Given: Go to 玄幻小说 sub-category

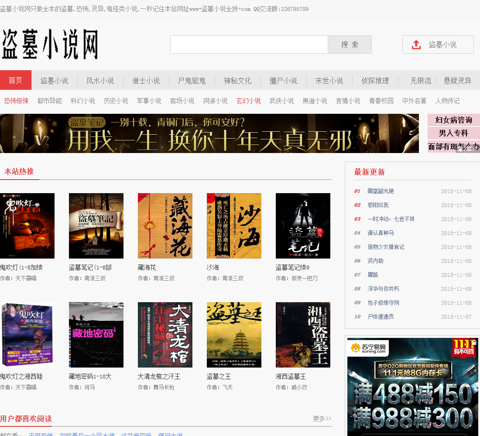Looking at the screenshot, I should (248, 101).
